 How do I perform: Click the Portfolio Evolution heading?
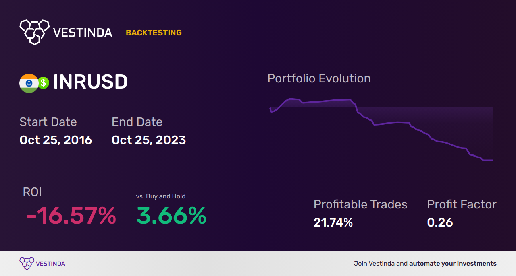pos(319,78)
